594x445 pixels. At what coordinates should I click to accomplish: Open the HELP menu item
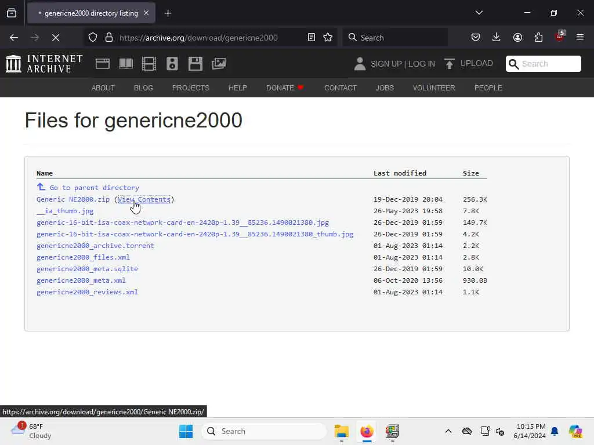pyautogui.click(x=237, y=88)
